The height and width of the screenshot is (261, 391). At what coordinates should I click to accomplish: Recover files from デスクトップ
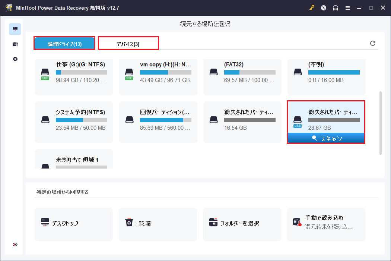click(73, 224)
